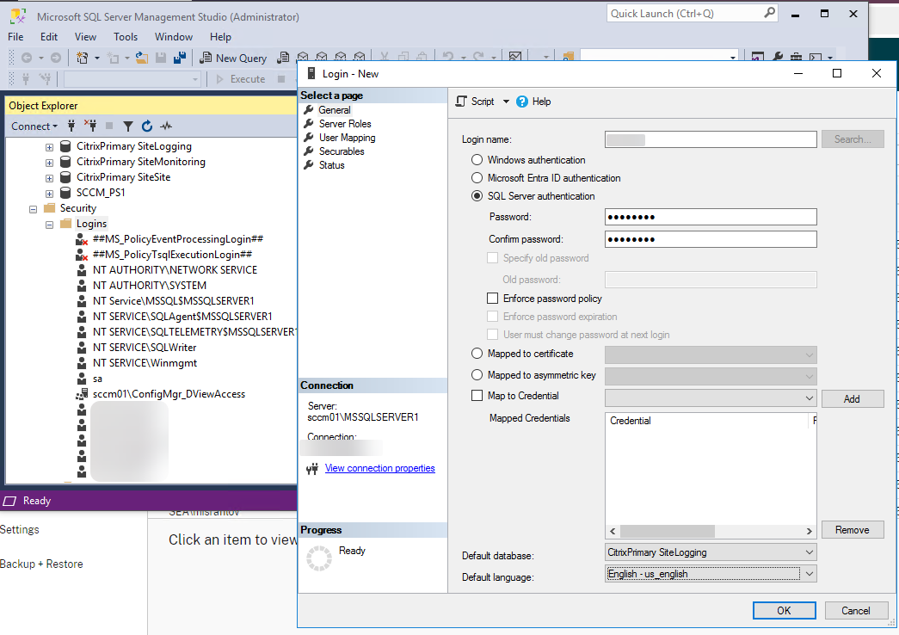Click the connection plug icon beside View connection properties
Screen dimensions: 899x635
coord(312,469)
